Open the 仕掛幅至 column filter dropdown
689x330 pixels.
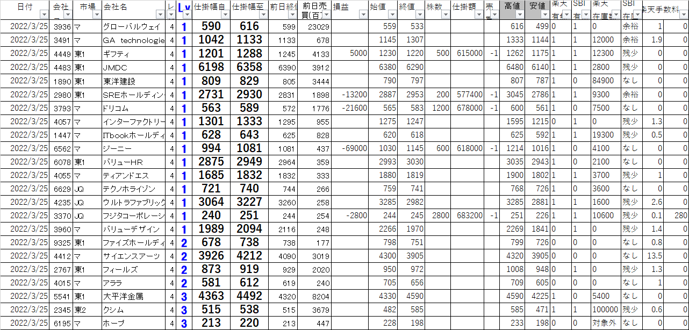tap(263, 16)
